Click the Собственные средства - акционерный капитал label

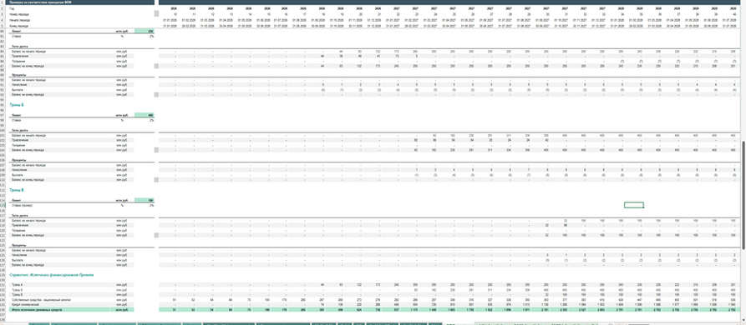35,300
